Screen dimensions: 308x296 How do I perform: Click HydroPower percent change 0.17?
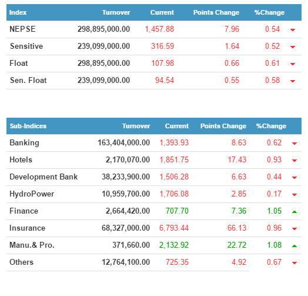click(x=274, y=194)
